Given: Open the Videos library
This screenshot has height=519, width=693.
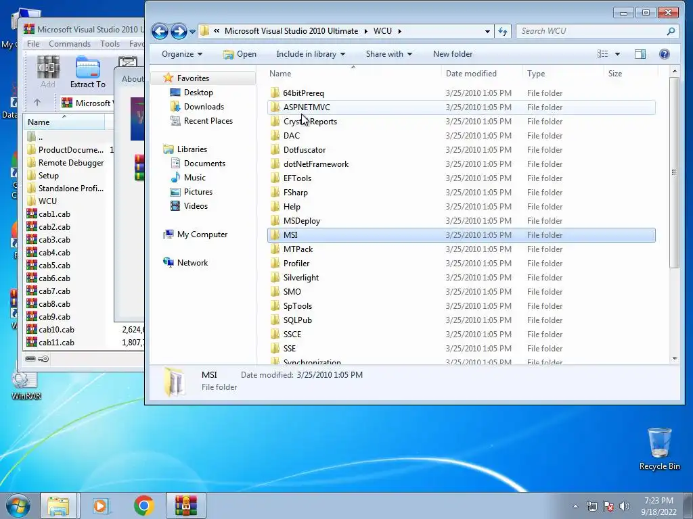Looking at the screenshot, I should (x=196, y=205).
